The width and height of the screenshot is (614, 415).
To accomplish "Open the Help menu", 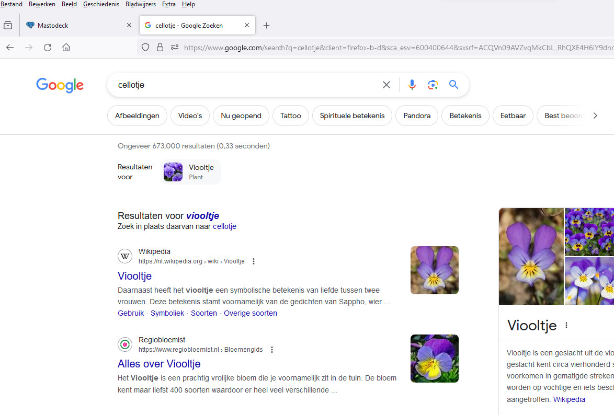I will coord(188,4).
